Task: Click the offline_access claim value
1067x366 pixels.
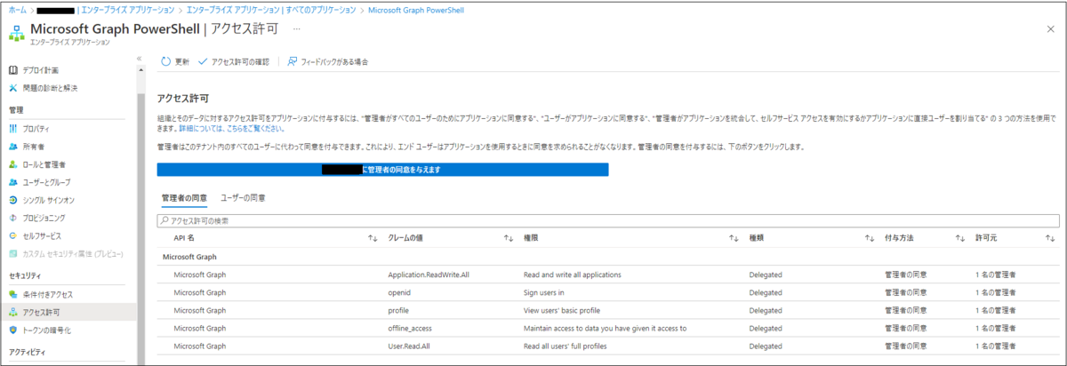Action: click(410, 329)
